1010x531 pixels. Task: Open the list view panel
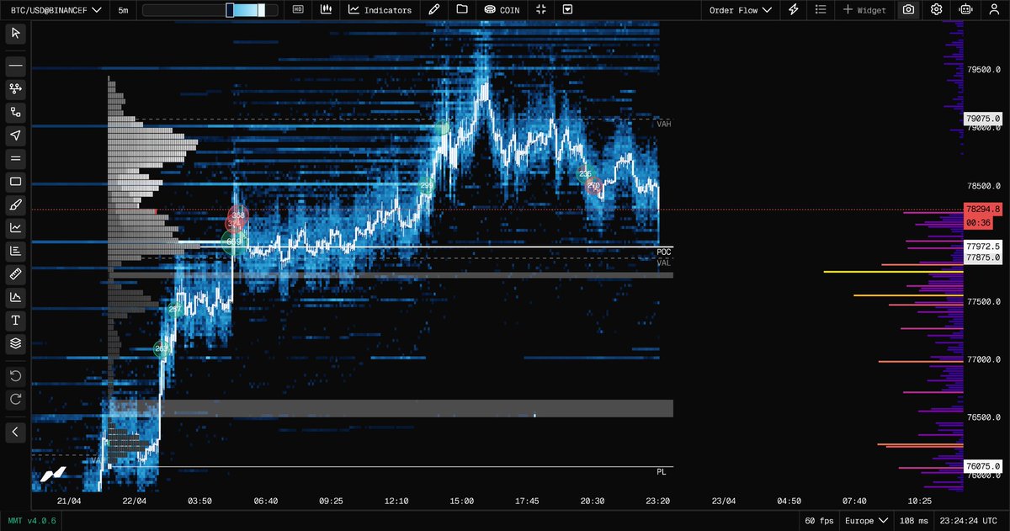coord(821,10)
